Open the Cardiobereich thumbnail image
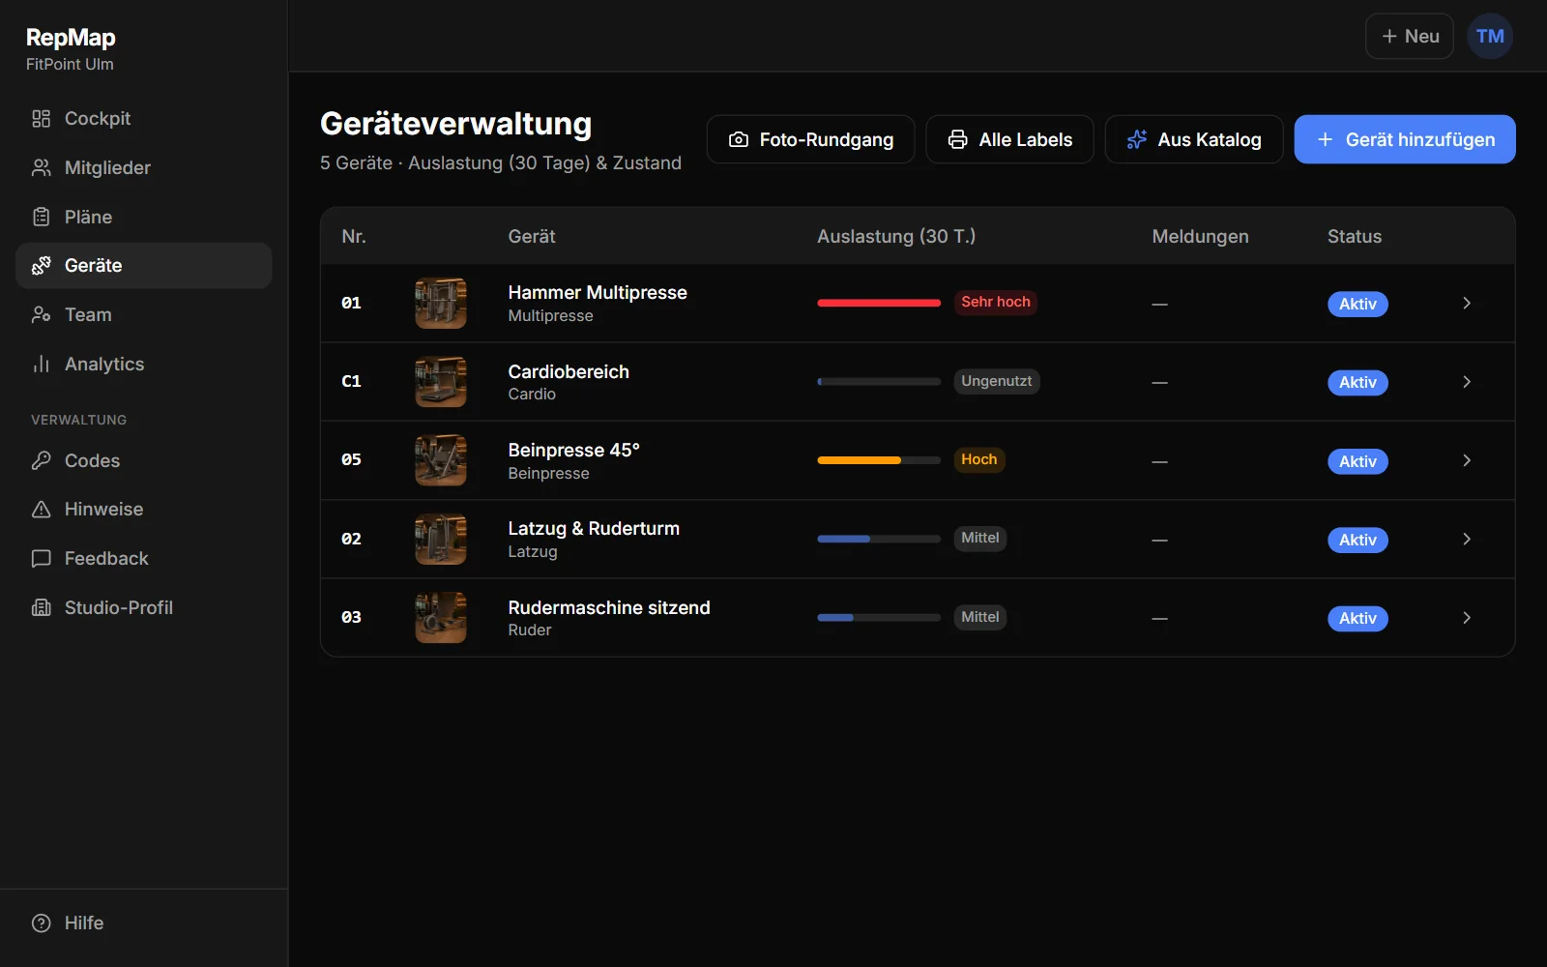This screenshot has height=967, width=1547. point(441,382)
